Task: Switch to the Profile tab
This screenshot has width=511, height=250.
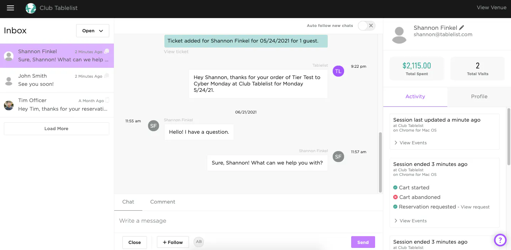Action: coord(479,96)
